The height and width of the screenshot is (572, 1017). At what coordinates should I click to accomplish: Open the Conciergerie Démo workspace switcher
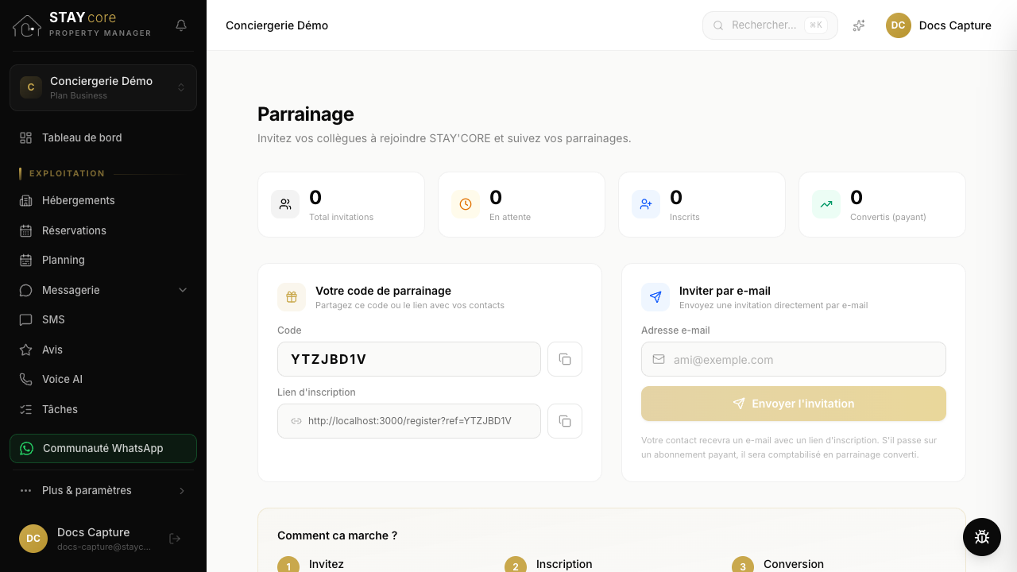[103, 87]
